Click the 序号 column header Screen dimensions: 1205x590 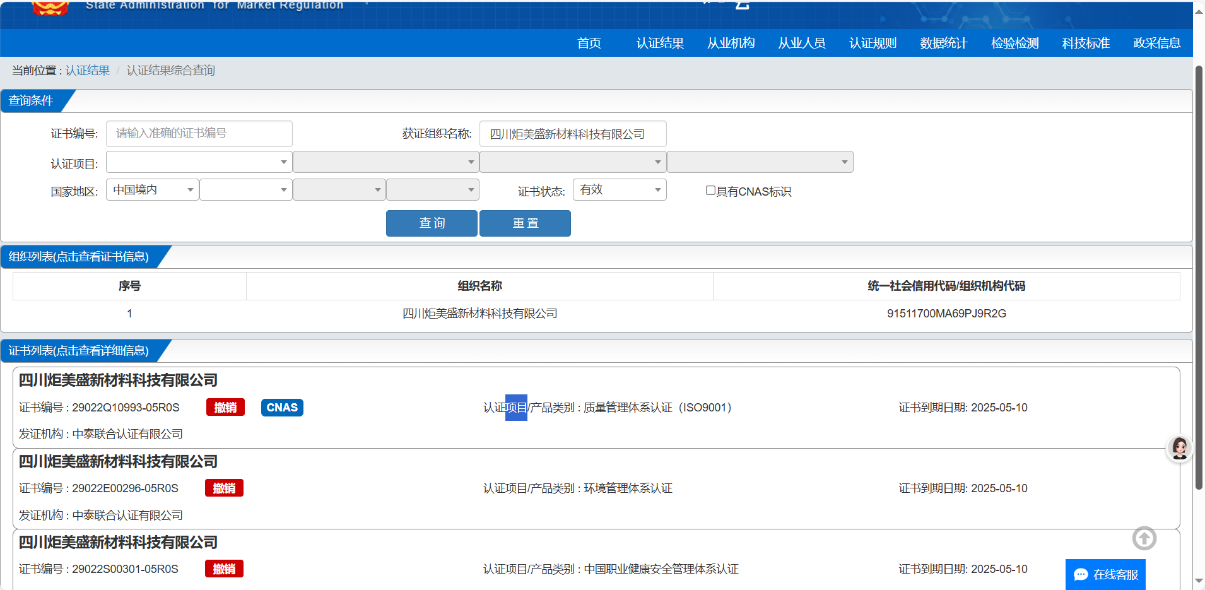129,286
